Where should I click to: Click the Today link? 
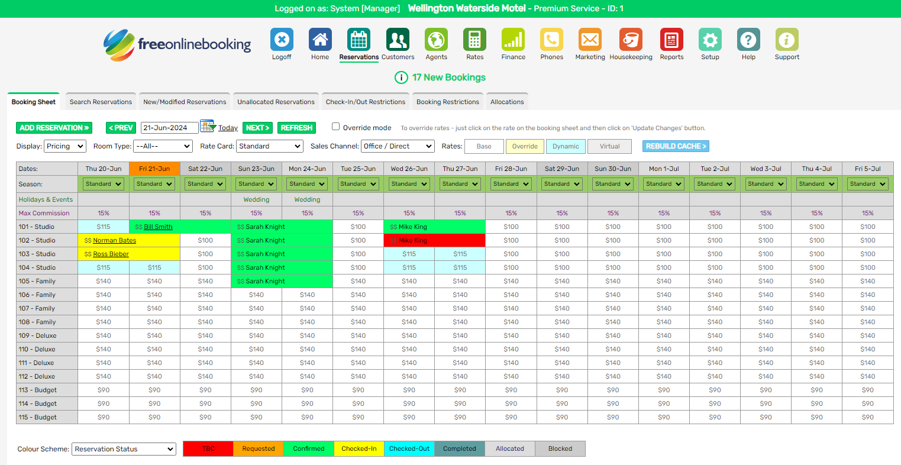tap(228, 128)
